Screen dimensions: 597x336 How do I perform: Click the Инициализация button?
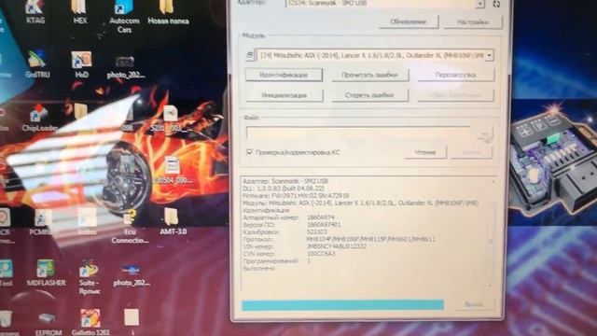(x=285, y=95)
